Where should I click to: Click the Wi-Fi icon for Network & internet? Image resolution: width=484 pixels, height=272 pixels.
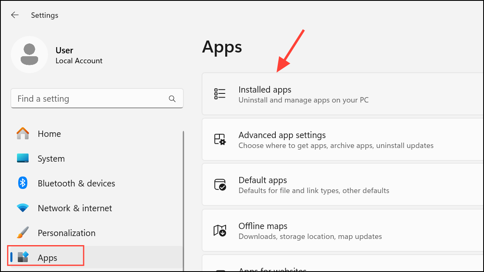pyautogui.click(x=23, y=208)
